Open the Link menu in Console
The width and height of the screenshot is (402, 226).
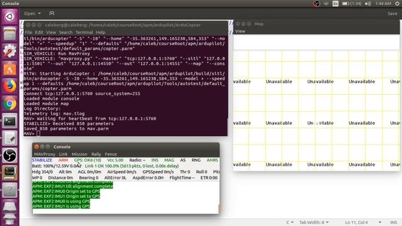click(x=63, y=154)
